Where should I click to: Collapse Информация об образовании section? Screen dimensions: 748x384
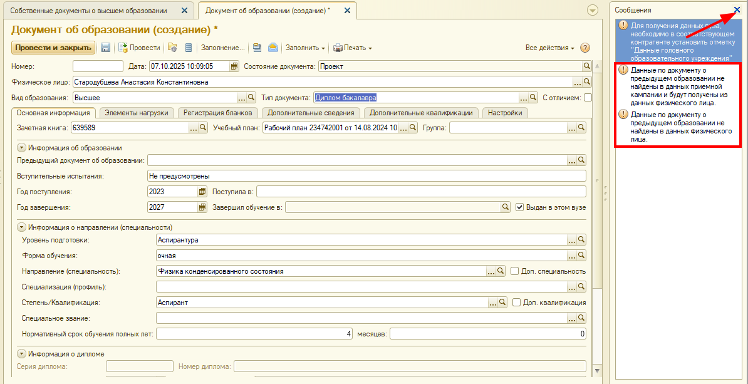21,148
